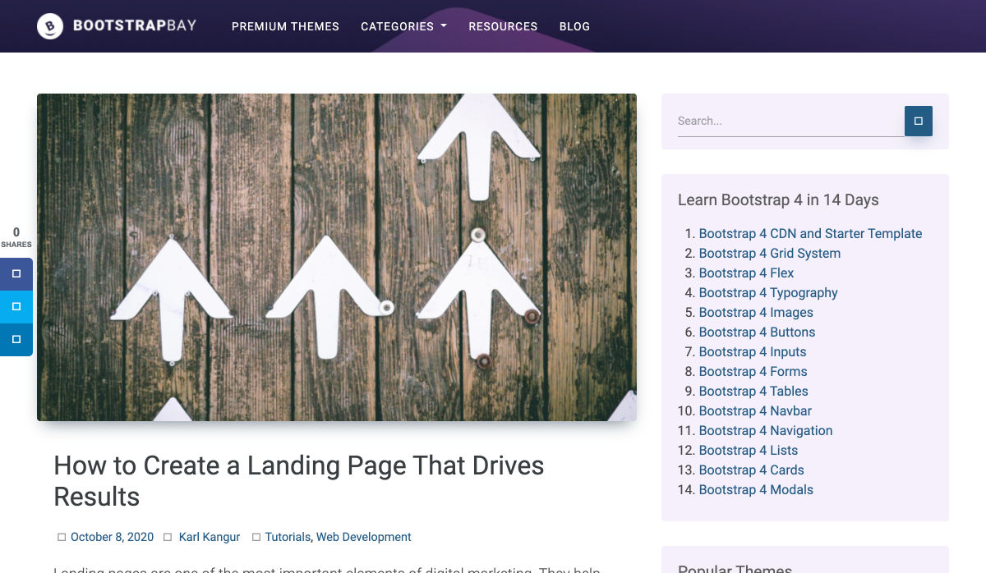Open Bootstrap 4 Tables lesson
986x573 pixels.
coord(753,392)
